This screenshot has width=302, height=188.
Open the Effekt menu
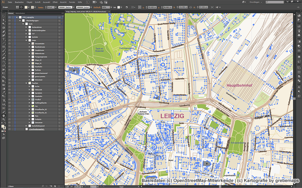pyautogui.click(x=55, y=2)
